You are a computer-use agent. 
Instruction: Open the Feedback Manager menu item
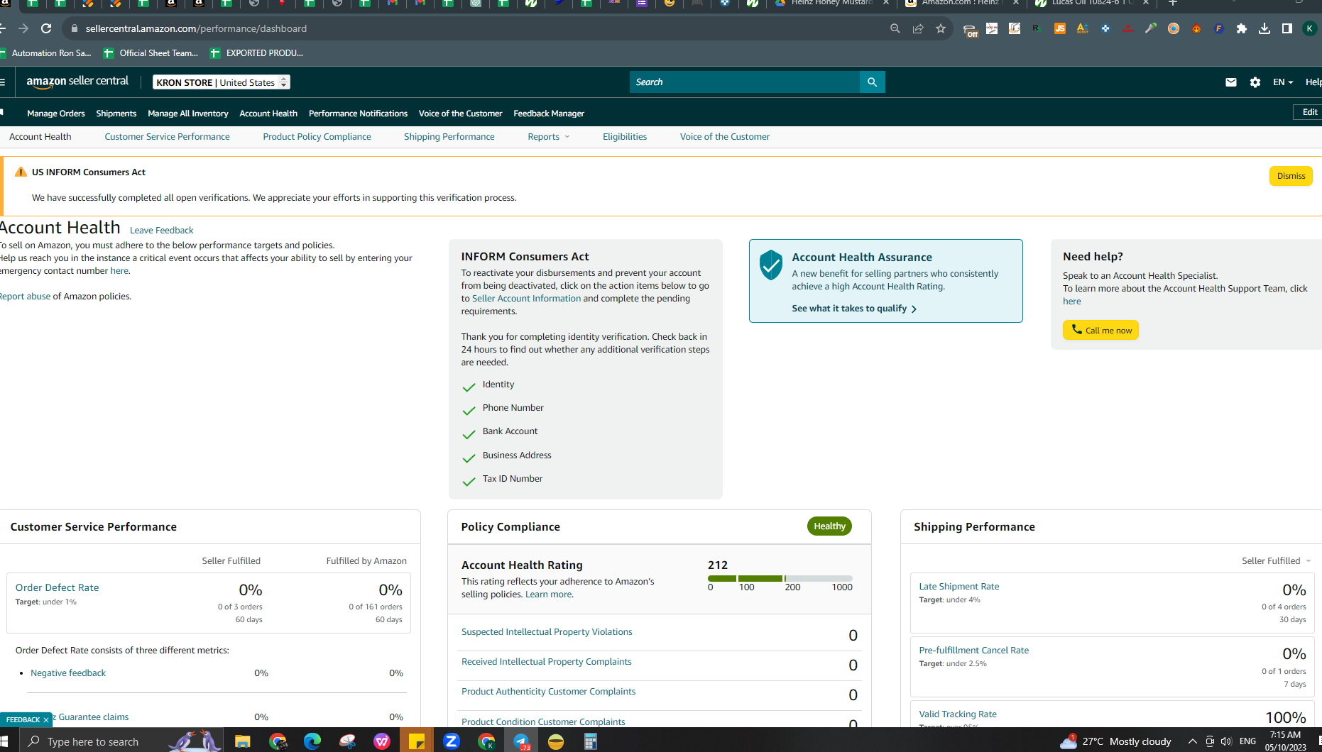[549, 114]
